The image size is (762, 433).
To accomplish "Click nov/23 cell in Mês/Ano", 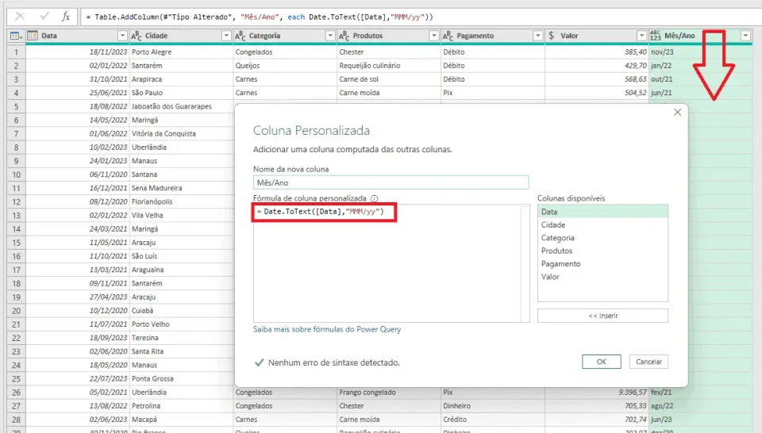I will point(701,52).
